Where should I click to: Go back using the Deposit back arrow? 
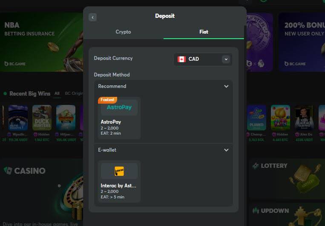92,17
